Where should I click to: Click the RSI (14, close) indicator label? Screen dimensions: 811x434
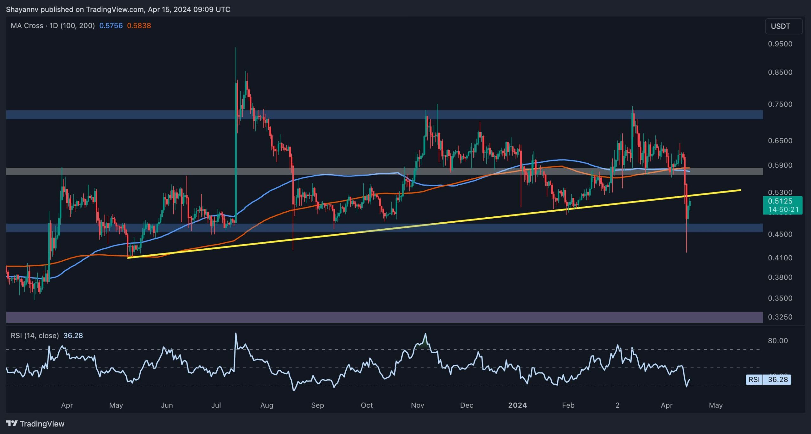click(x=35, y=335)
